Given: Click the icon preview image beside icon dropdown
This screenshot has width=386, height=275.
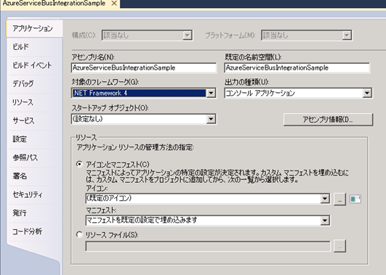Looking at the screenshot, I should 355,199.
